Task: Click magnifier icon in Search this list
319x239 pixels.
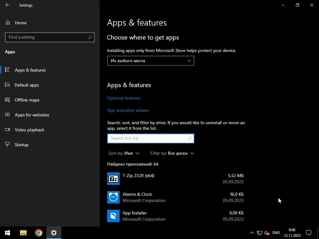Action: point(190,138)
